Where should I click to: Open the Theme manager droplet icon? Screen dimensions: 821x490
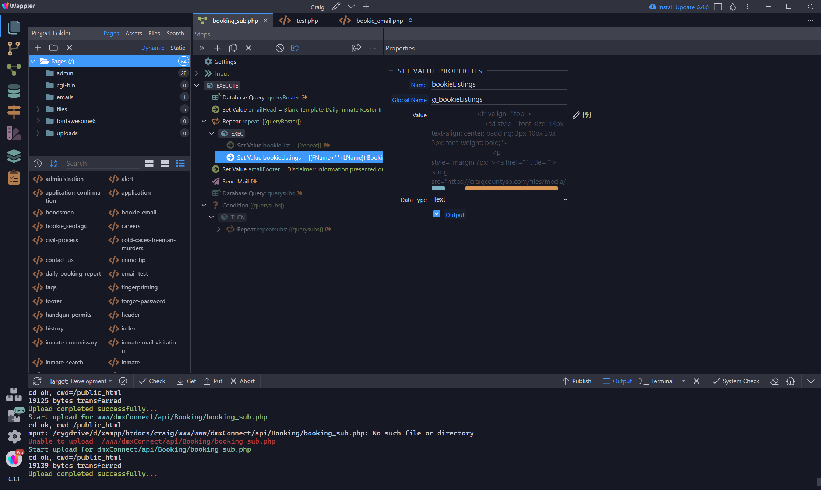733,7
